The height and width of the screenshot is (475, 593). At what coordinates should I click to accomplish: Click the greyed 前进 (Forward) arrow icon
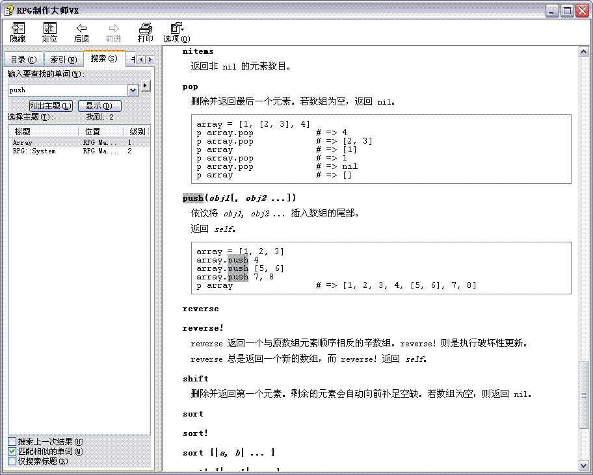113,32
